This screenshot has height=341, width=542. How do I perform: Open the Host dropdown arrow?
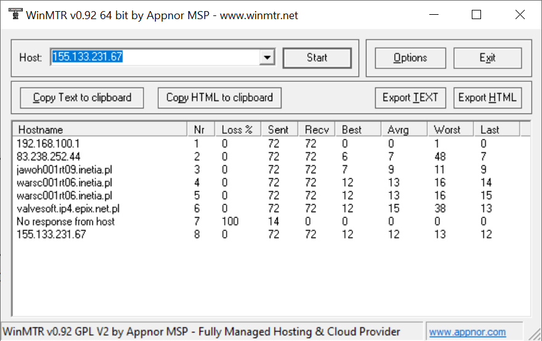[267, 57]
